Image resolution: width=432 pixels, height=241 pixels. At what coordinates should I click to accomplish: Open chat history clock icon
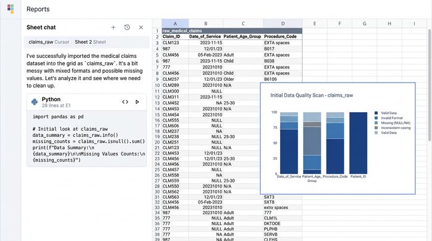click(x=127, y=28)
